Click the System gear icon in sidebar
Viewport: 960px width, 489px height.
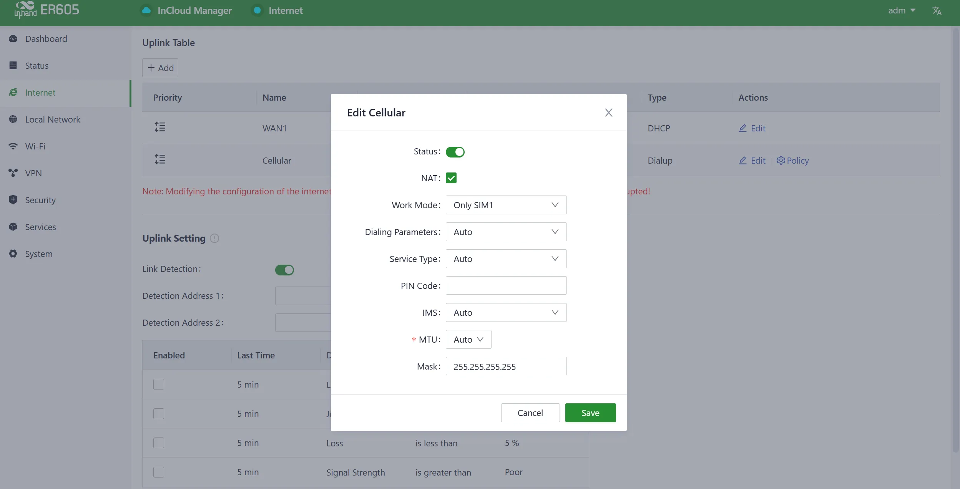click(13, 254)
